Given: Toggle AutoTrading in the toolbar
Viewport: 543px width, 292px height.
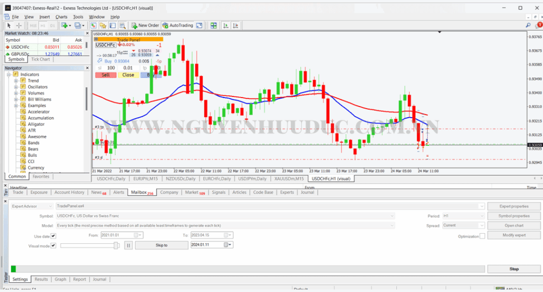Looking at the screenshot, I should (x=178, y=25).
